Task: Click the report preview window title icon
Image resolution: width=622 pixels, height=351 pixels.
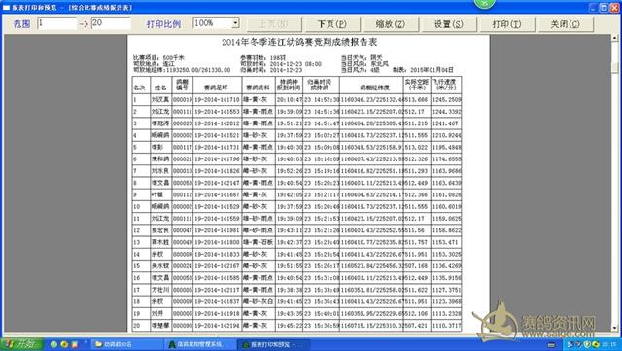Action: coord(6,7)
